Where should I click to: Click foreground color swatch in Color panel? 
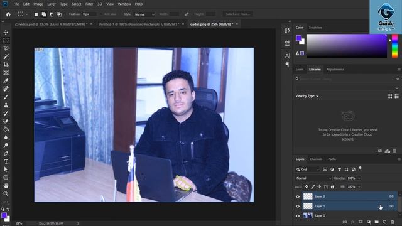(x=299, y=38)
